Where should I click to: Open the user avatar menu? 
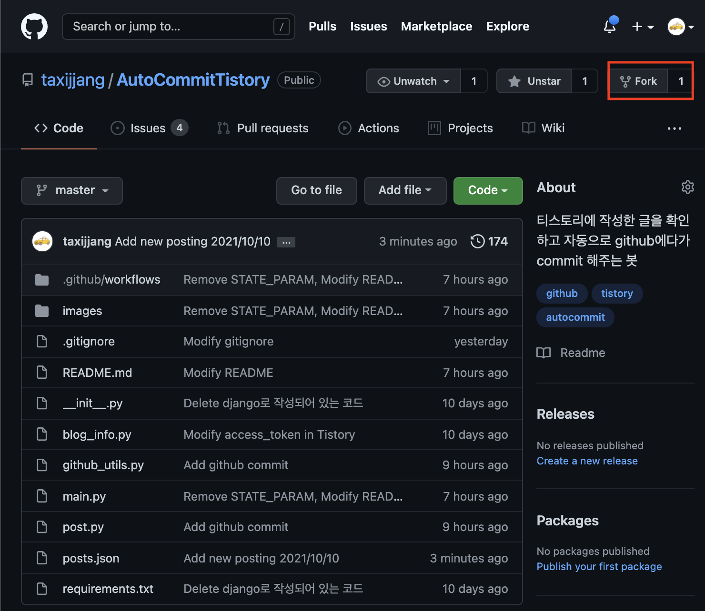(681, 27)
